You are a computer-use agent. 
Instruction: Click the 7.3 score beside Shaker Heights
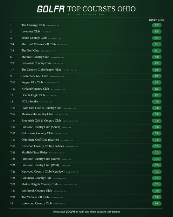(x=157, y=184)
